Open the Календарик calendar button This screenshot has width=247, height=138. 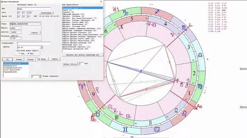(x=46, y=13)
